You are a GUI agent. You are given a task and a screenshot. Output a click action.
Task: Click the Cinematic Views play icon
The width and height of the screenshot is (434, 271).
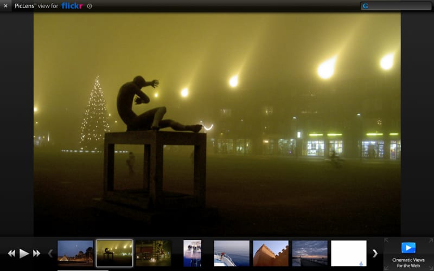(409, 248)
